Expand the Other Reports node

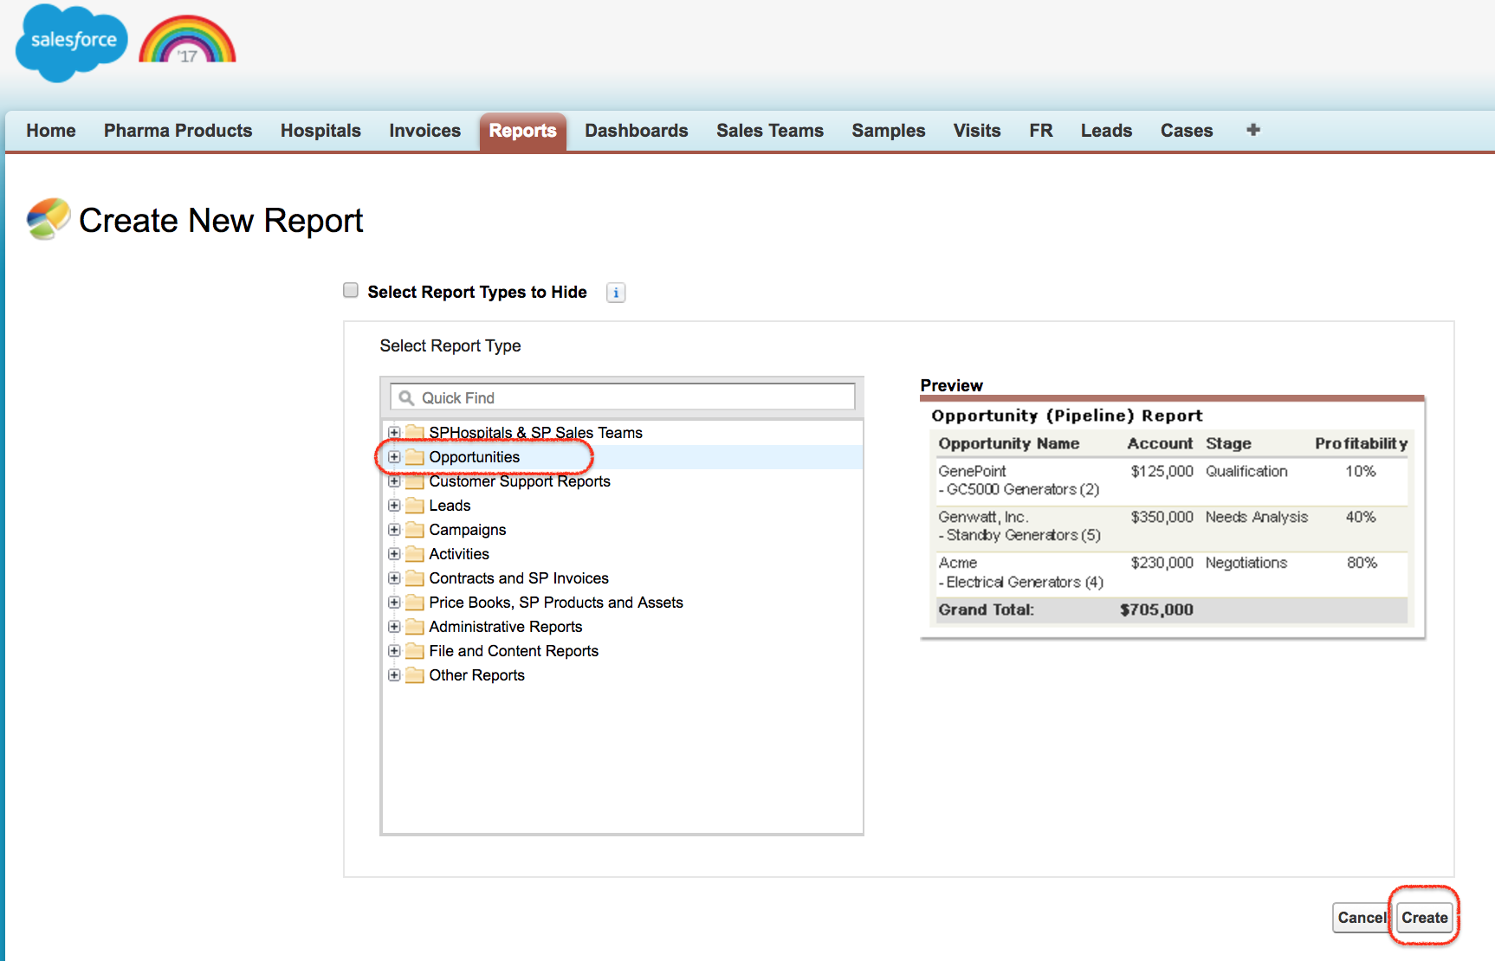pos(394,674)
